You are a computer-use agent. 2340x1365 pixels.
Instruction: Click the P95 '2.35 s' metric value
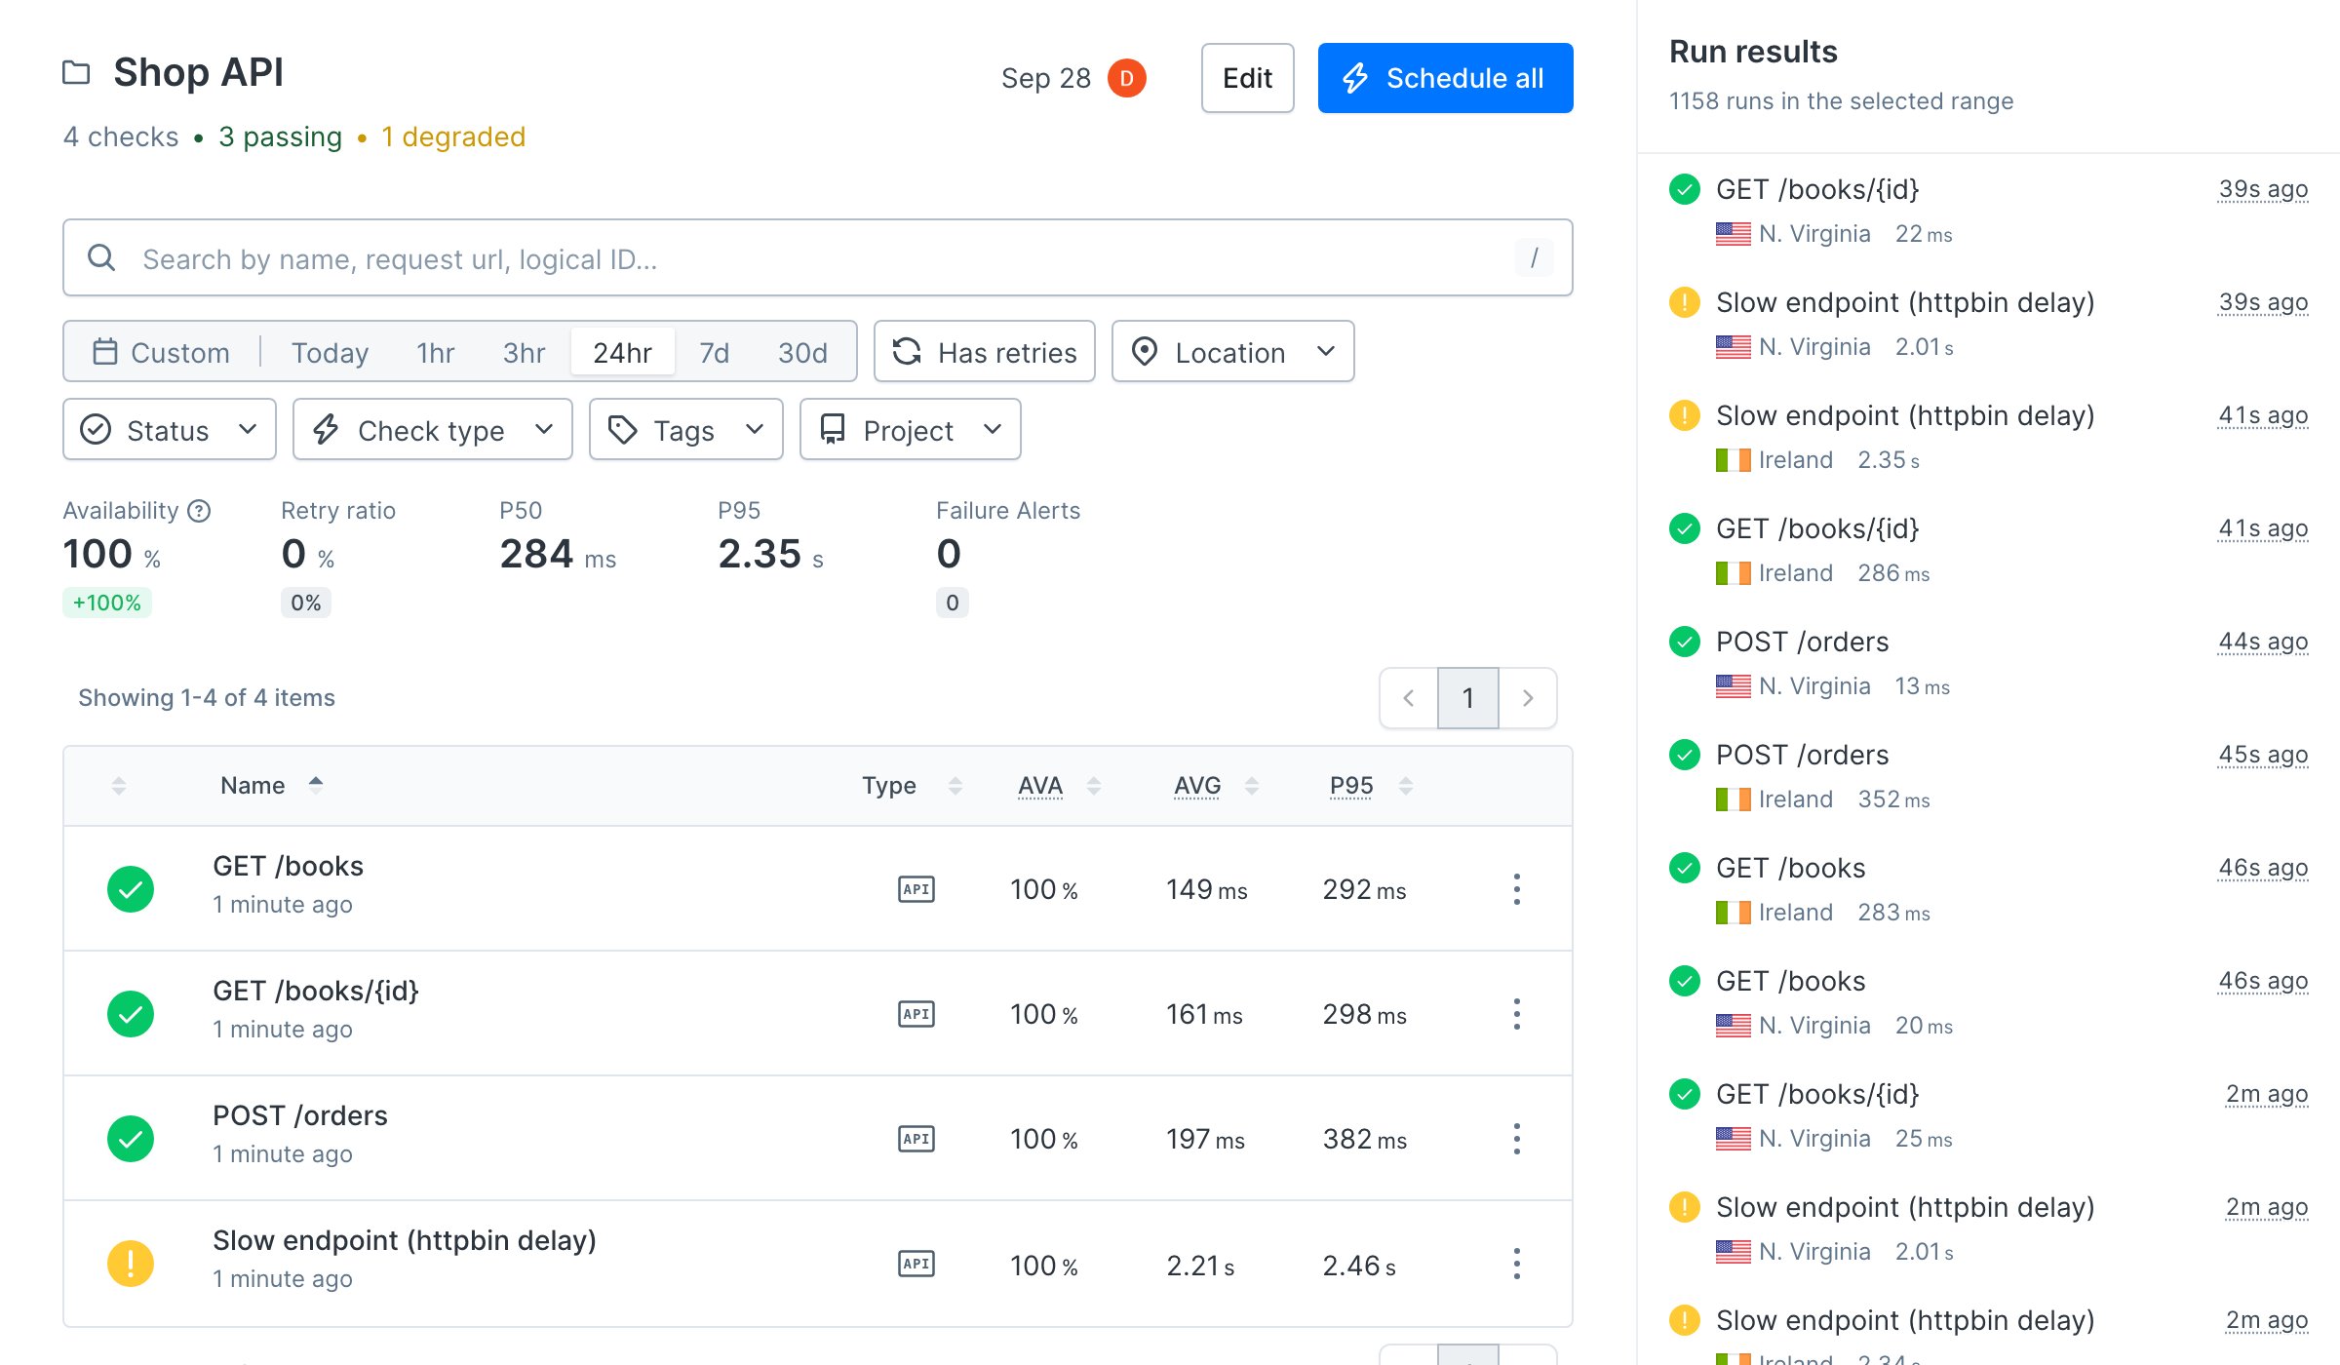[770, 554]
